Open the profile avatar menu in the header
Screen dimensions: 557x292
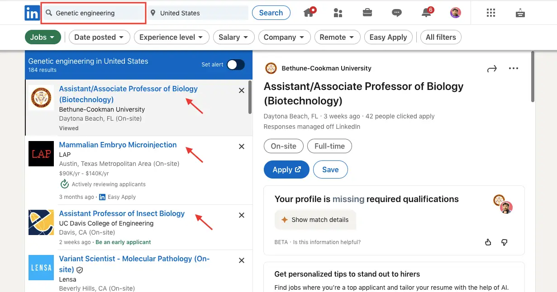point(456,13)
